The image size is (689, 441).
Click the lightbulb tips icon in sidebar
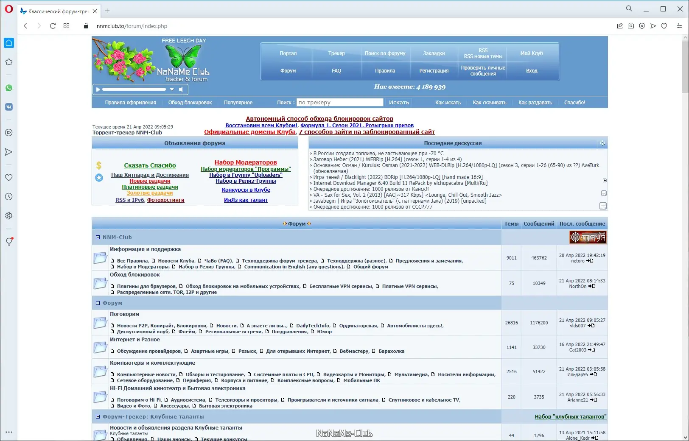9,242
